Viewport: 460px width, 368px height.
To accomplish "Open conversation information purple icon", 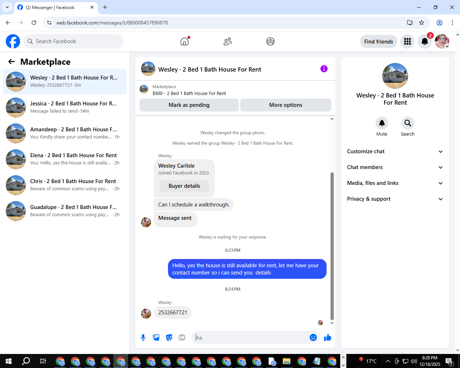I will coord(324,69).
